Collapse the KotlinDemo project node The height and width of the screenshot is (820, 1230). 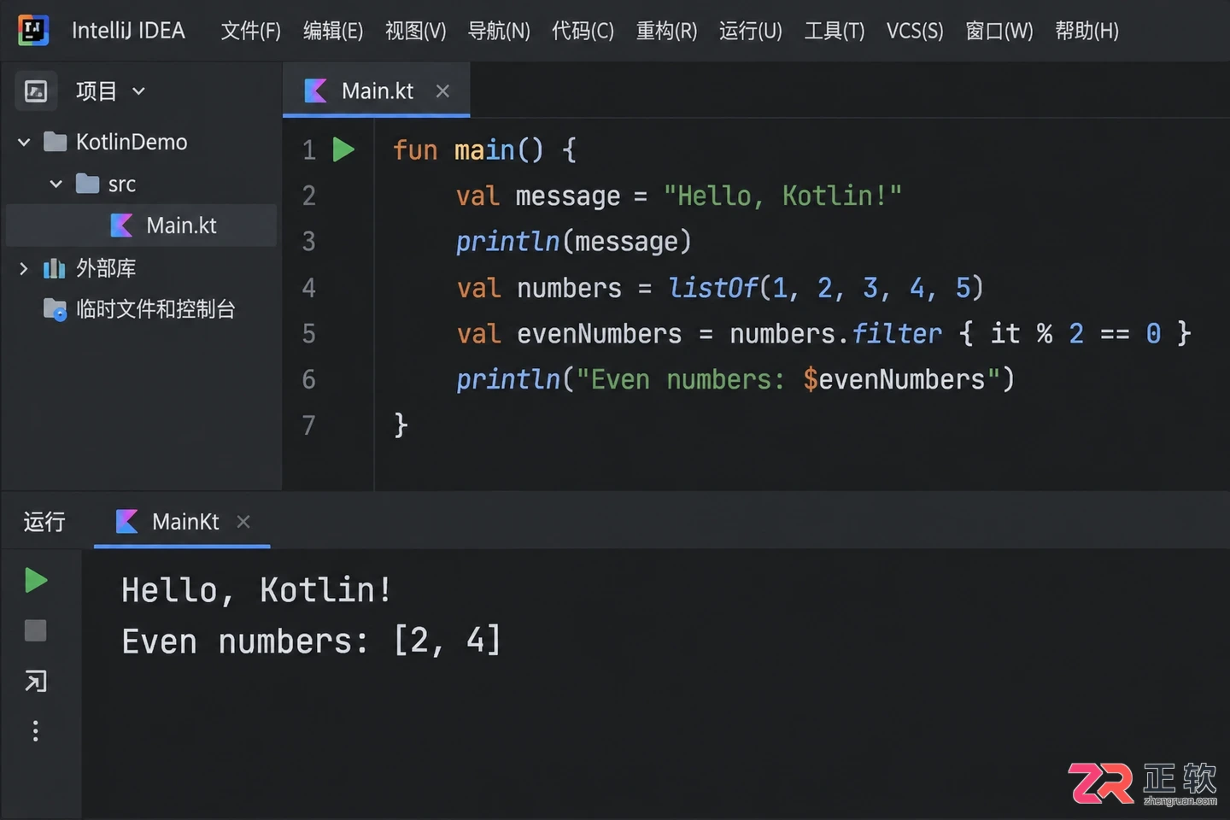24,142
